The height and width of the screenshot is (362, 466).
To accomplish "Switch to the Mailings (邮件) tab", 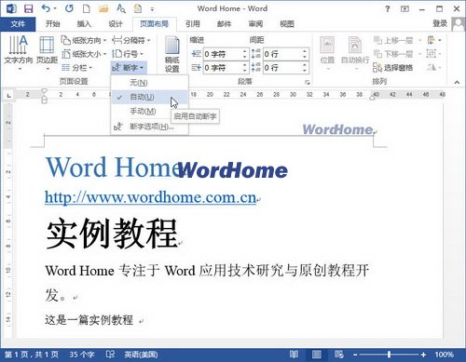I will (x=224, y=24).
